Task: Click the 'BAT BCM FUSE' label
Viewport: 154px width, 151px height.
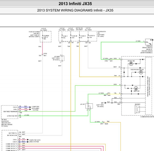Action: [12, 135]
